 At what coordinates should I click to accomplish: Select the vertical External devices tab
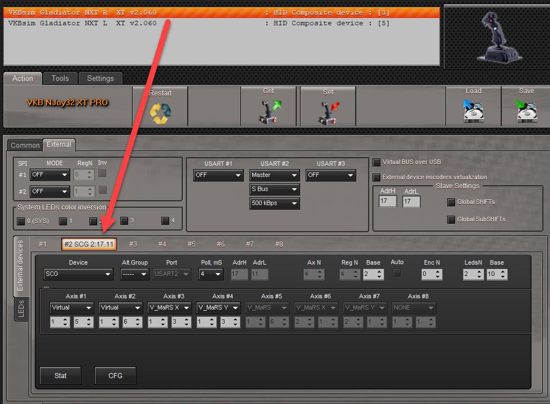pyautogui.click(x=20, y=265)
